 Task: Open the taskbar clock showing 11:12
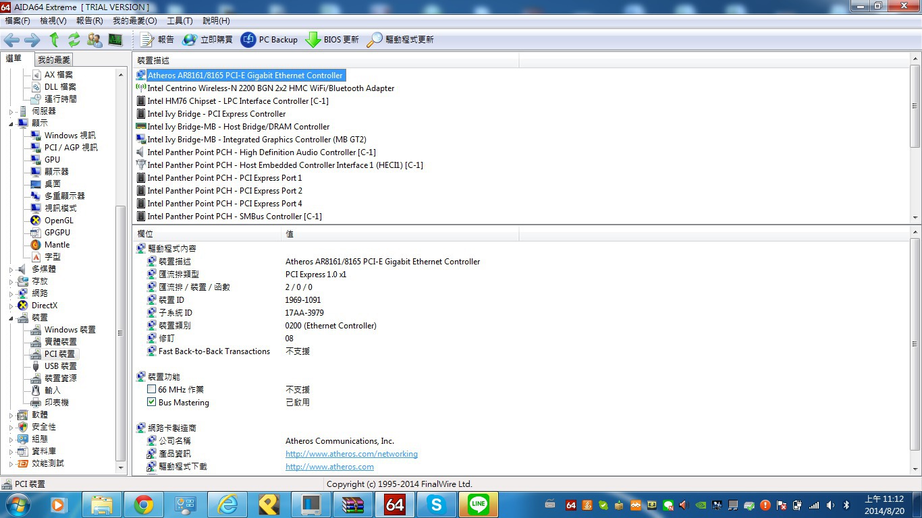point(884,505)
